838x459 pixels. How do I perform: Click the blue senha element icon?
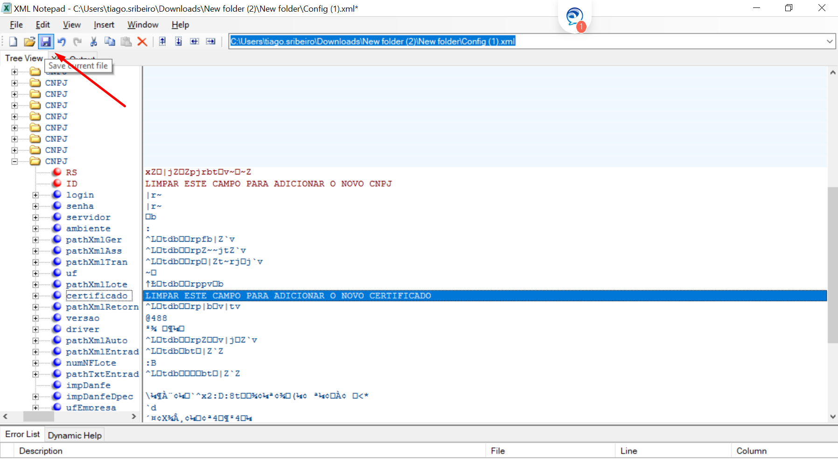point(57,206)
